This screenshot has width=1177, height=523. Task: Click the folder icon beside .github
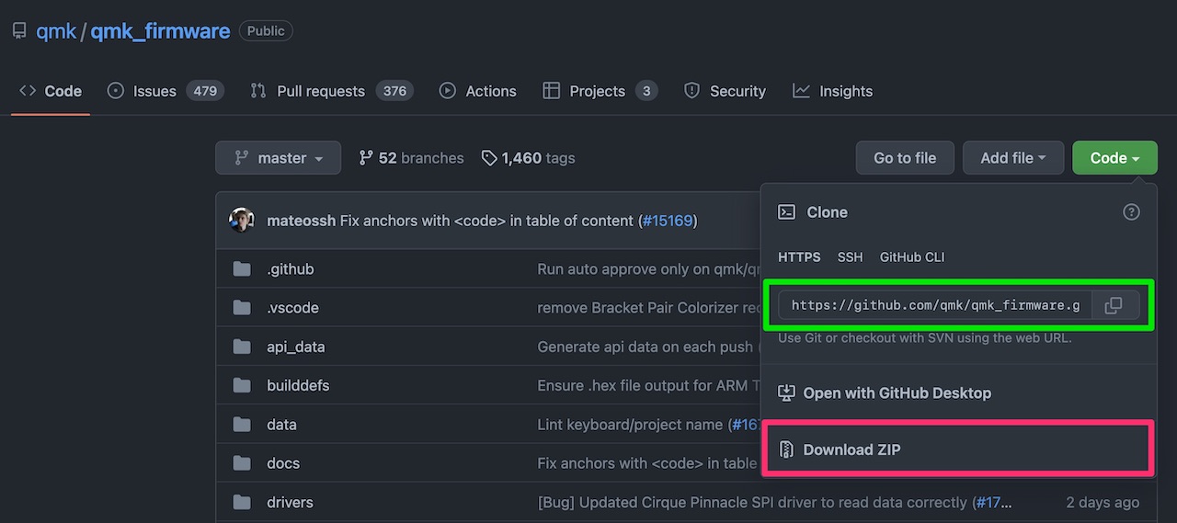click(x=242, y=269)
